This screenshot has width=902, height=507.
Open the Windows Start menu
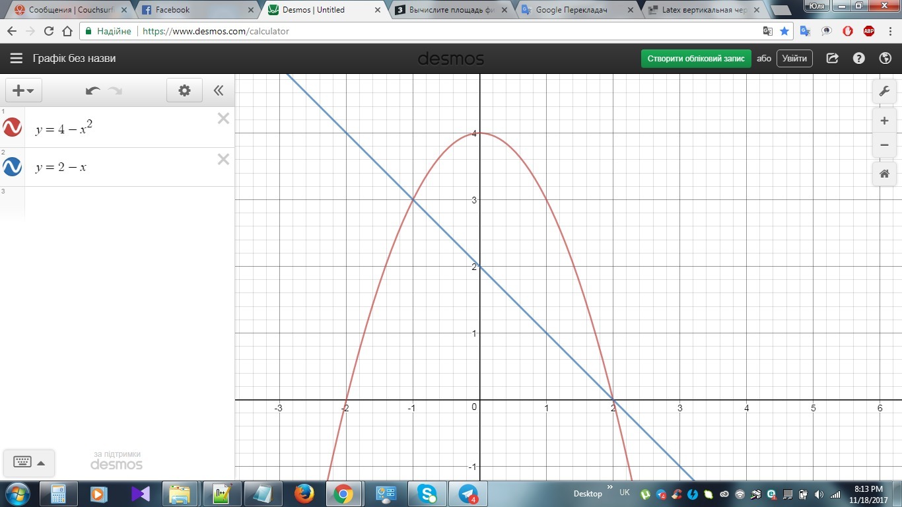(x=17, y=493)
